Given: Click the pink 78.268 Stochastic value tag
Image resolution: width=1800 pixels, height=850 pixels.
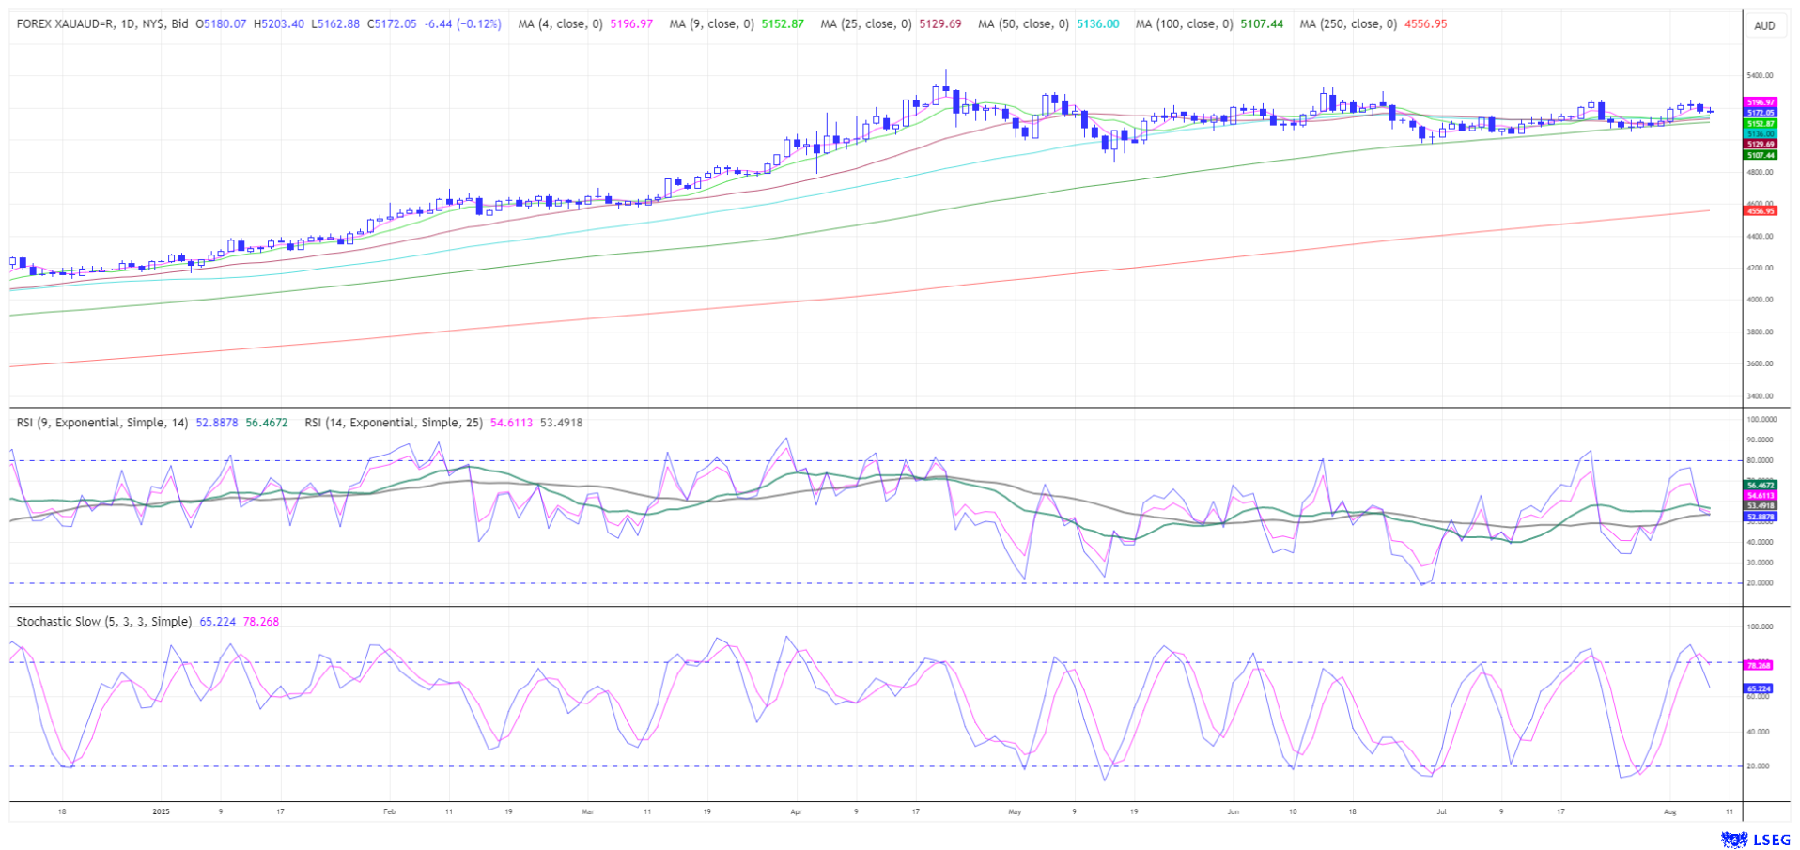Looking at the screenshot, I should 1758,665.
